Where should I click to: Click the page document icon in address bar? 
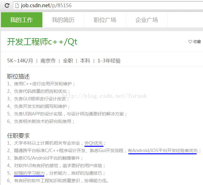(x=17, y=6)
